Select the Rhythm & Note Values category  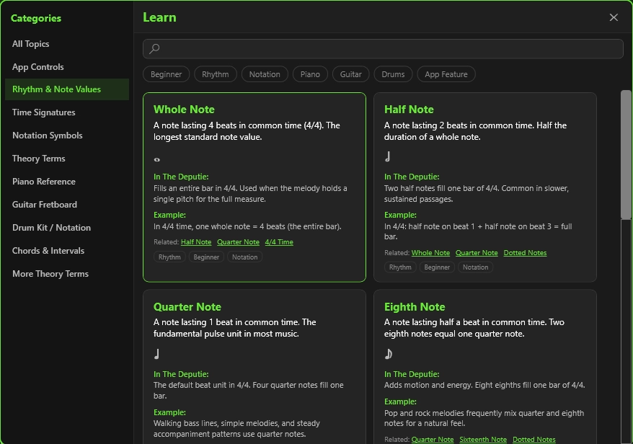pyautogui.click(x=66, y=89)
